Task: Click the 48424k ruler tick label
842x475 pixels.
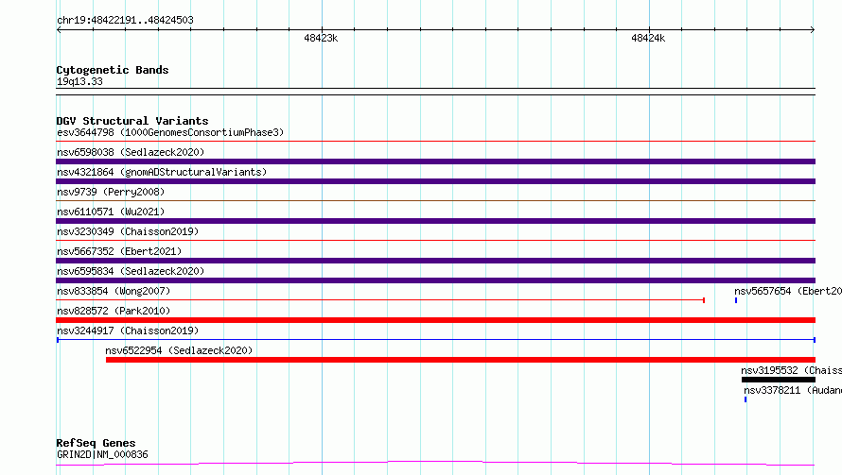Action: (x=648, y=38)
